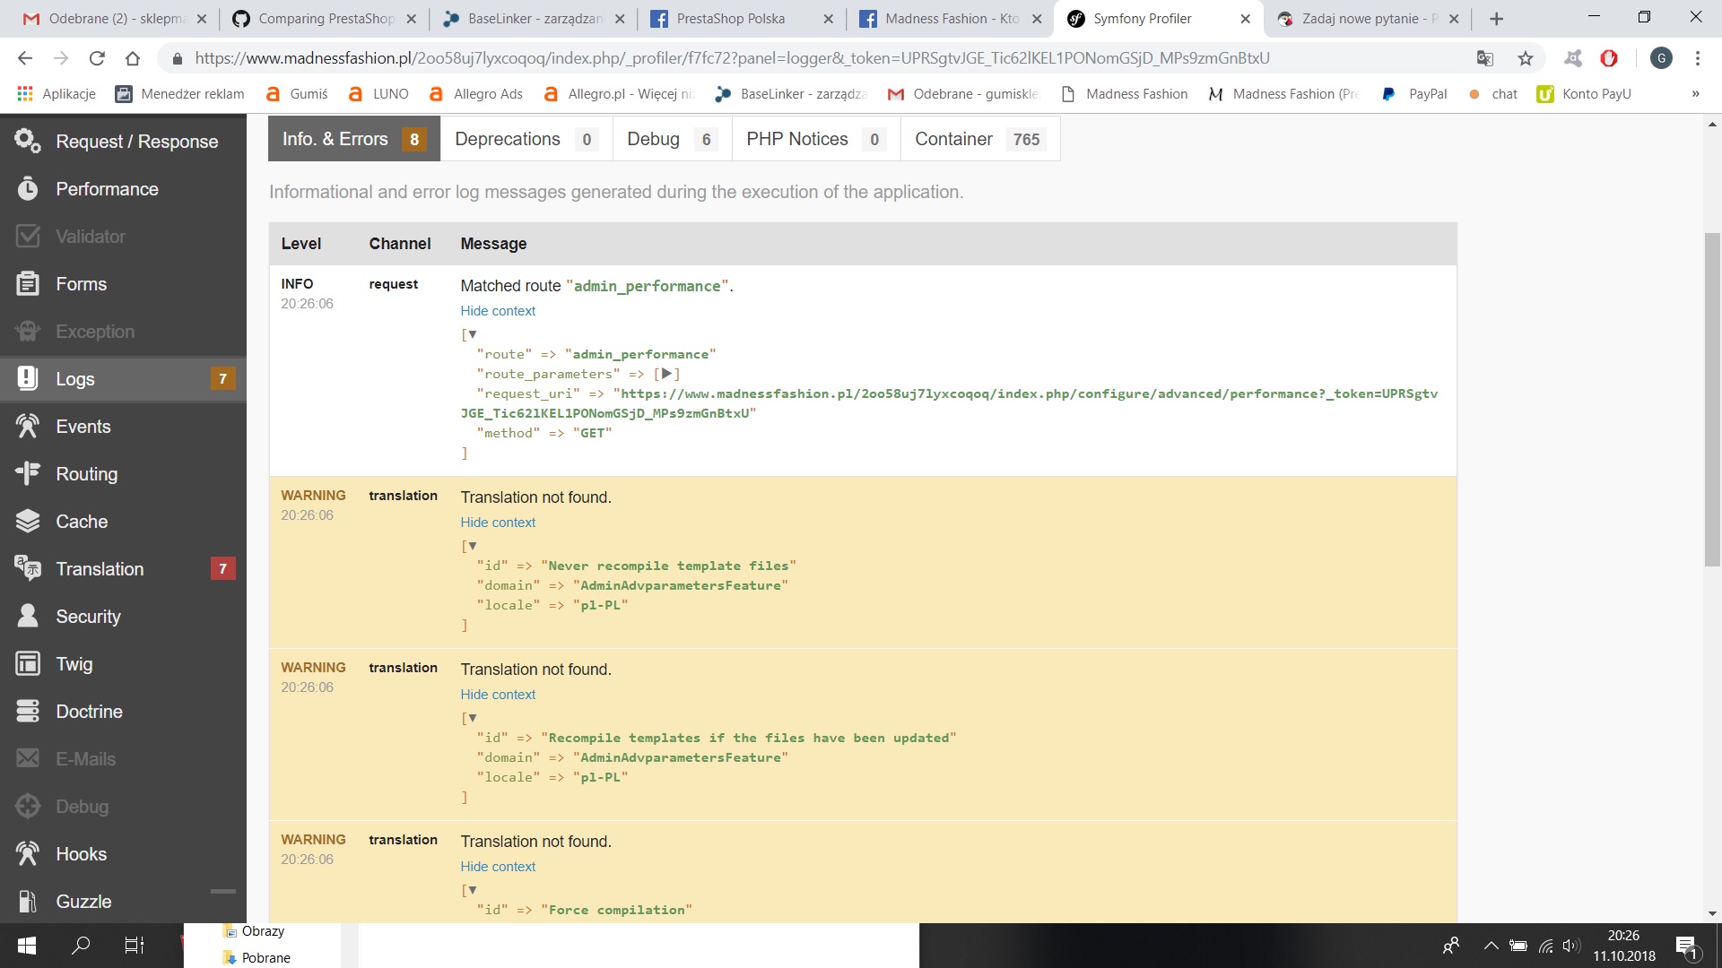Open the Events panel icon

pyautogui.click(x=28, y=426)
